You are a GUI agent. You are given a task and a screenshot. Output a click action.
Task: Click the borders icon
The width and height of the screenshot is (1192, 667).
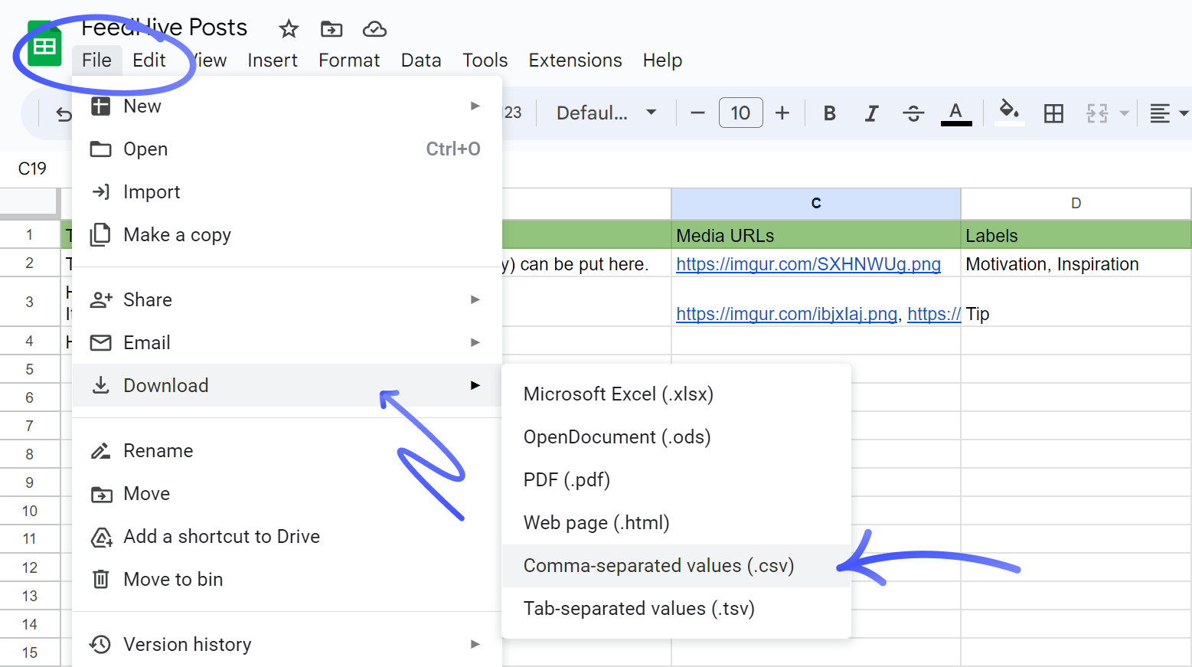pos(1053,113)
